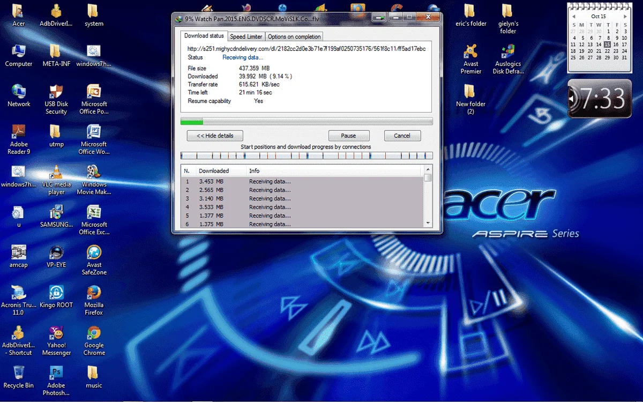The width and height of the screenshot is (643, 402).
Task: Click the Info column header
Action: (x=334, y=171)
